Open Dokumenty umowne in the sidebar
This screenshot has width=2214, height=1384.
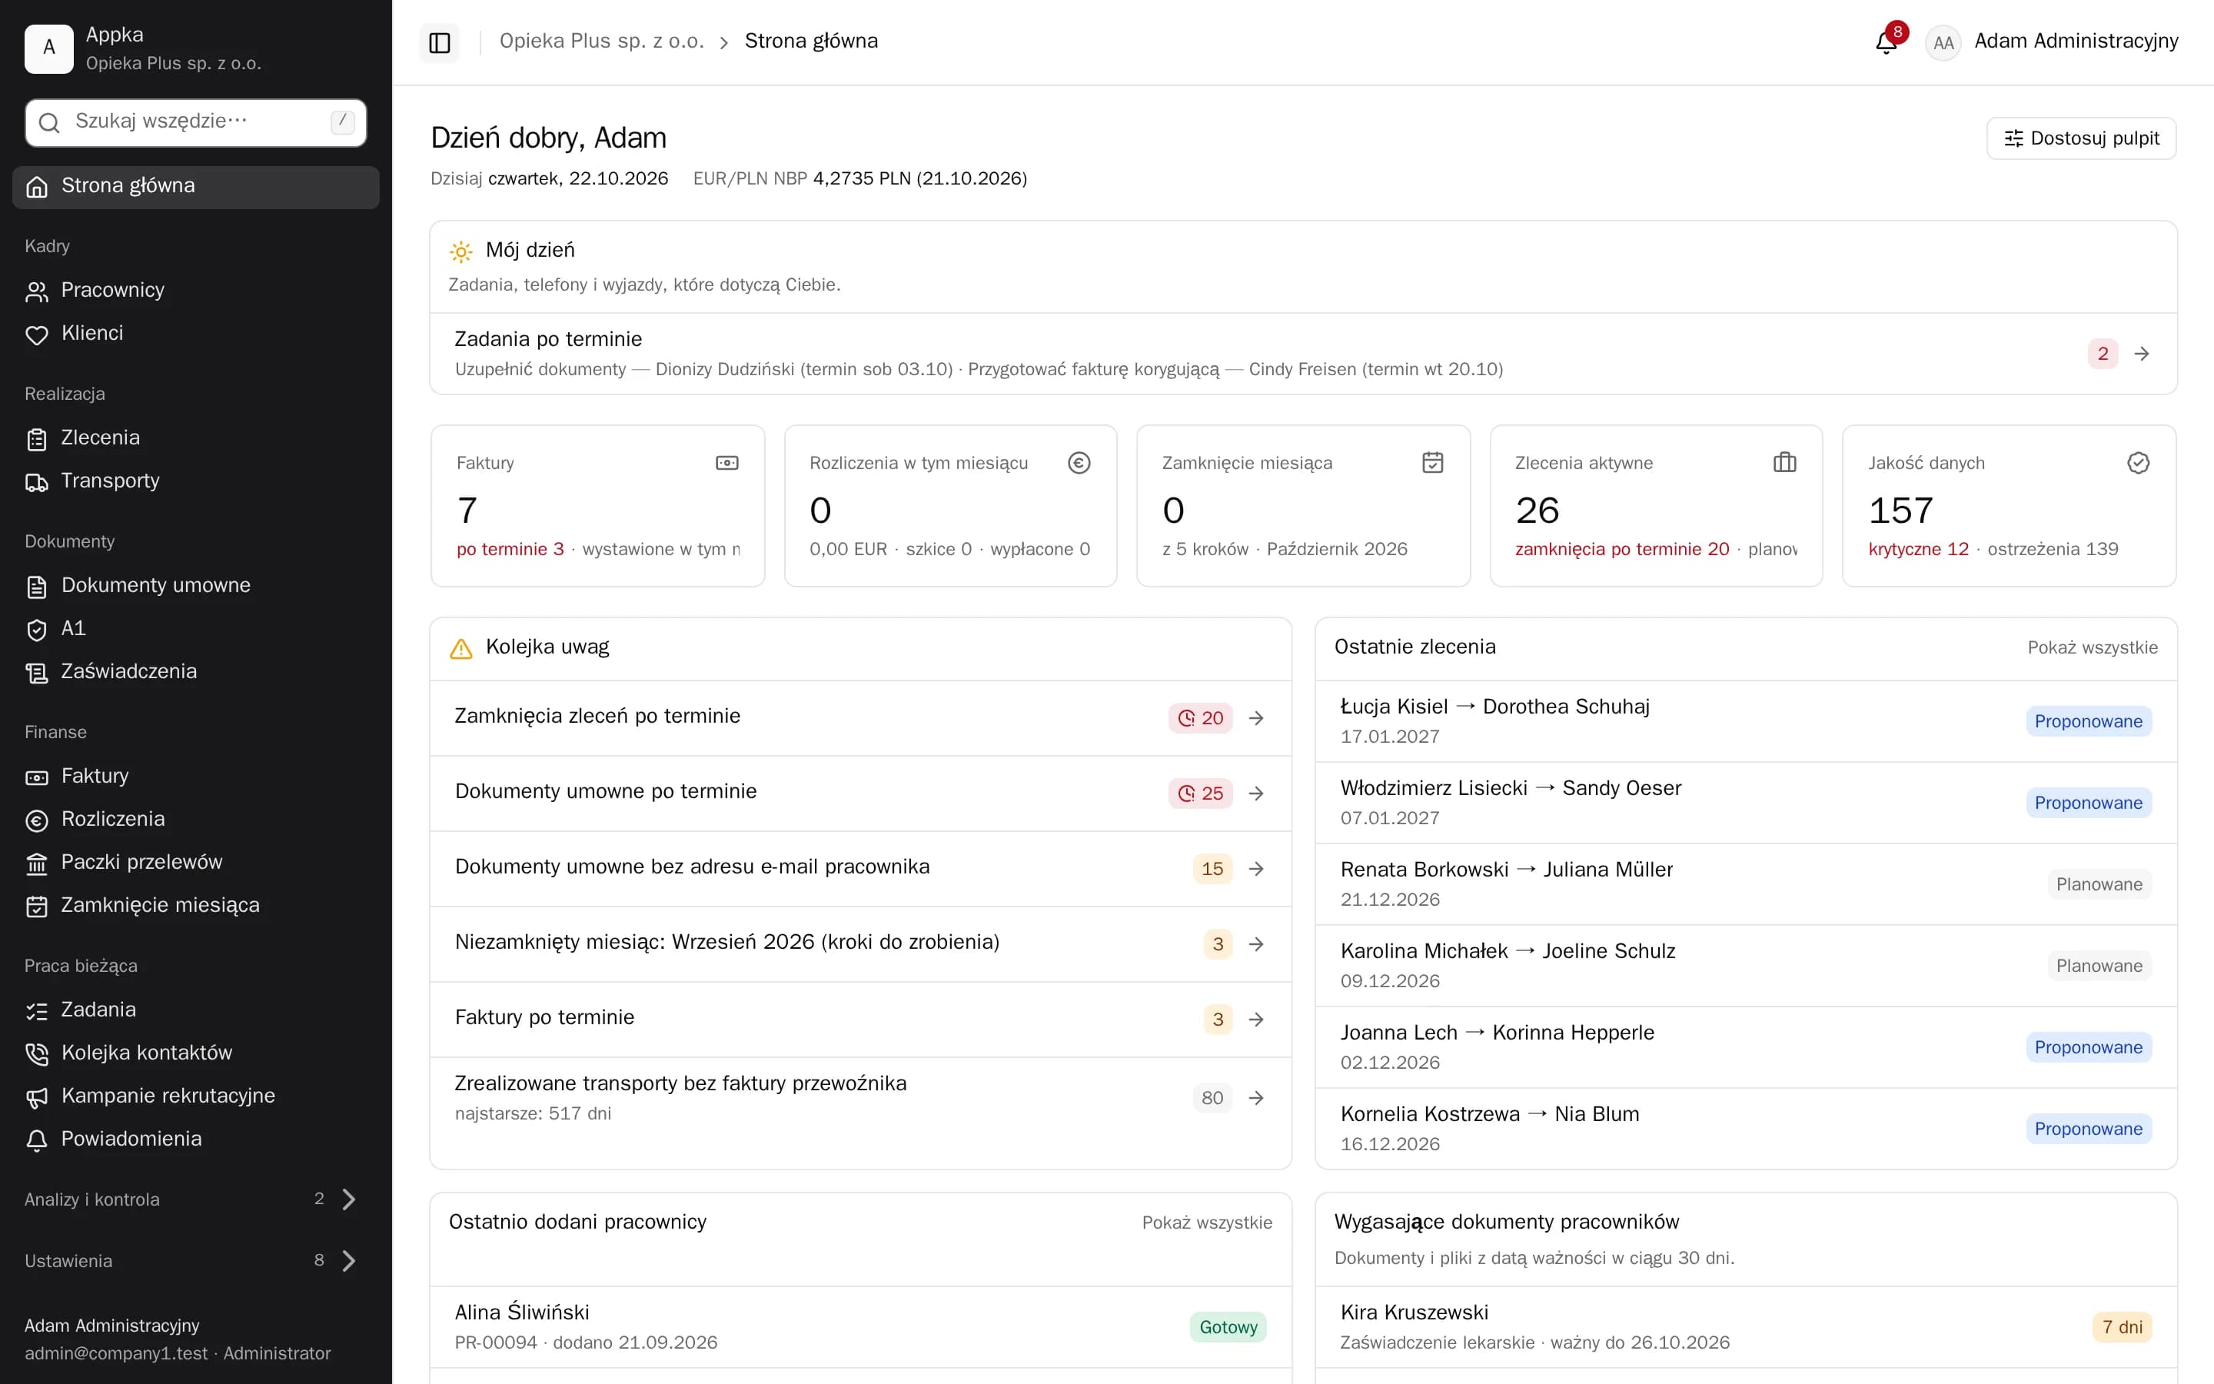(196, 586)
